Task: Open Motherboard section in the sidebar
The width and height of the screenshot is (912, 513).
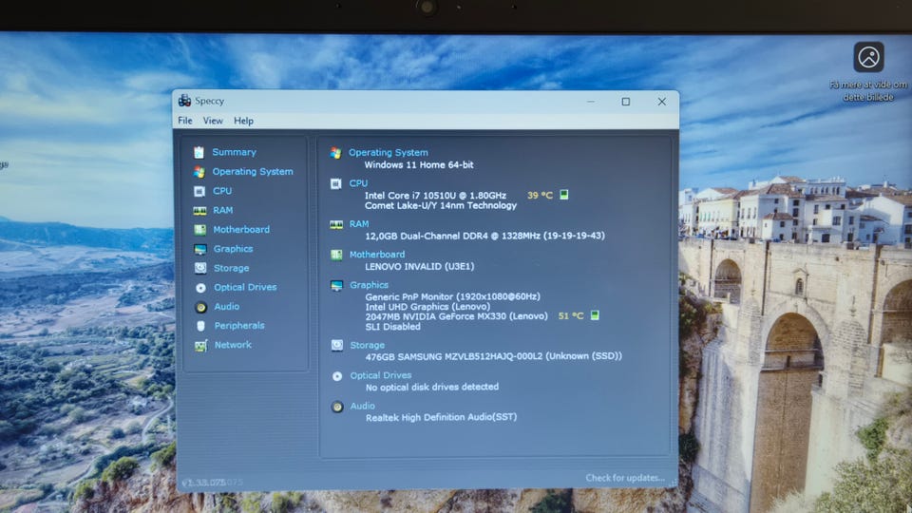Action: [241, 229]
